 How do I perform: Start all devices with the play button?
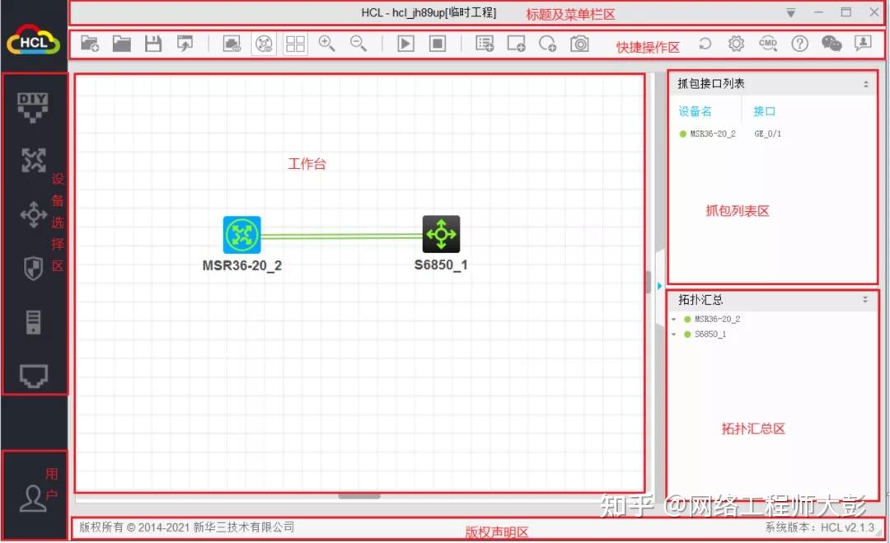pyautogui.click(x=405, y=44)
